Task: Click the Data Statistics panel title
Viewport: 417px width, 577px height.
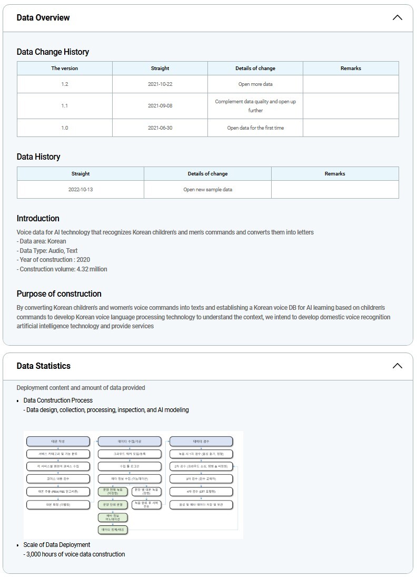Action: click(43, 366)
